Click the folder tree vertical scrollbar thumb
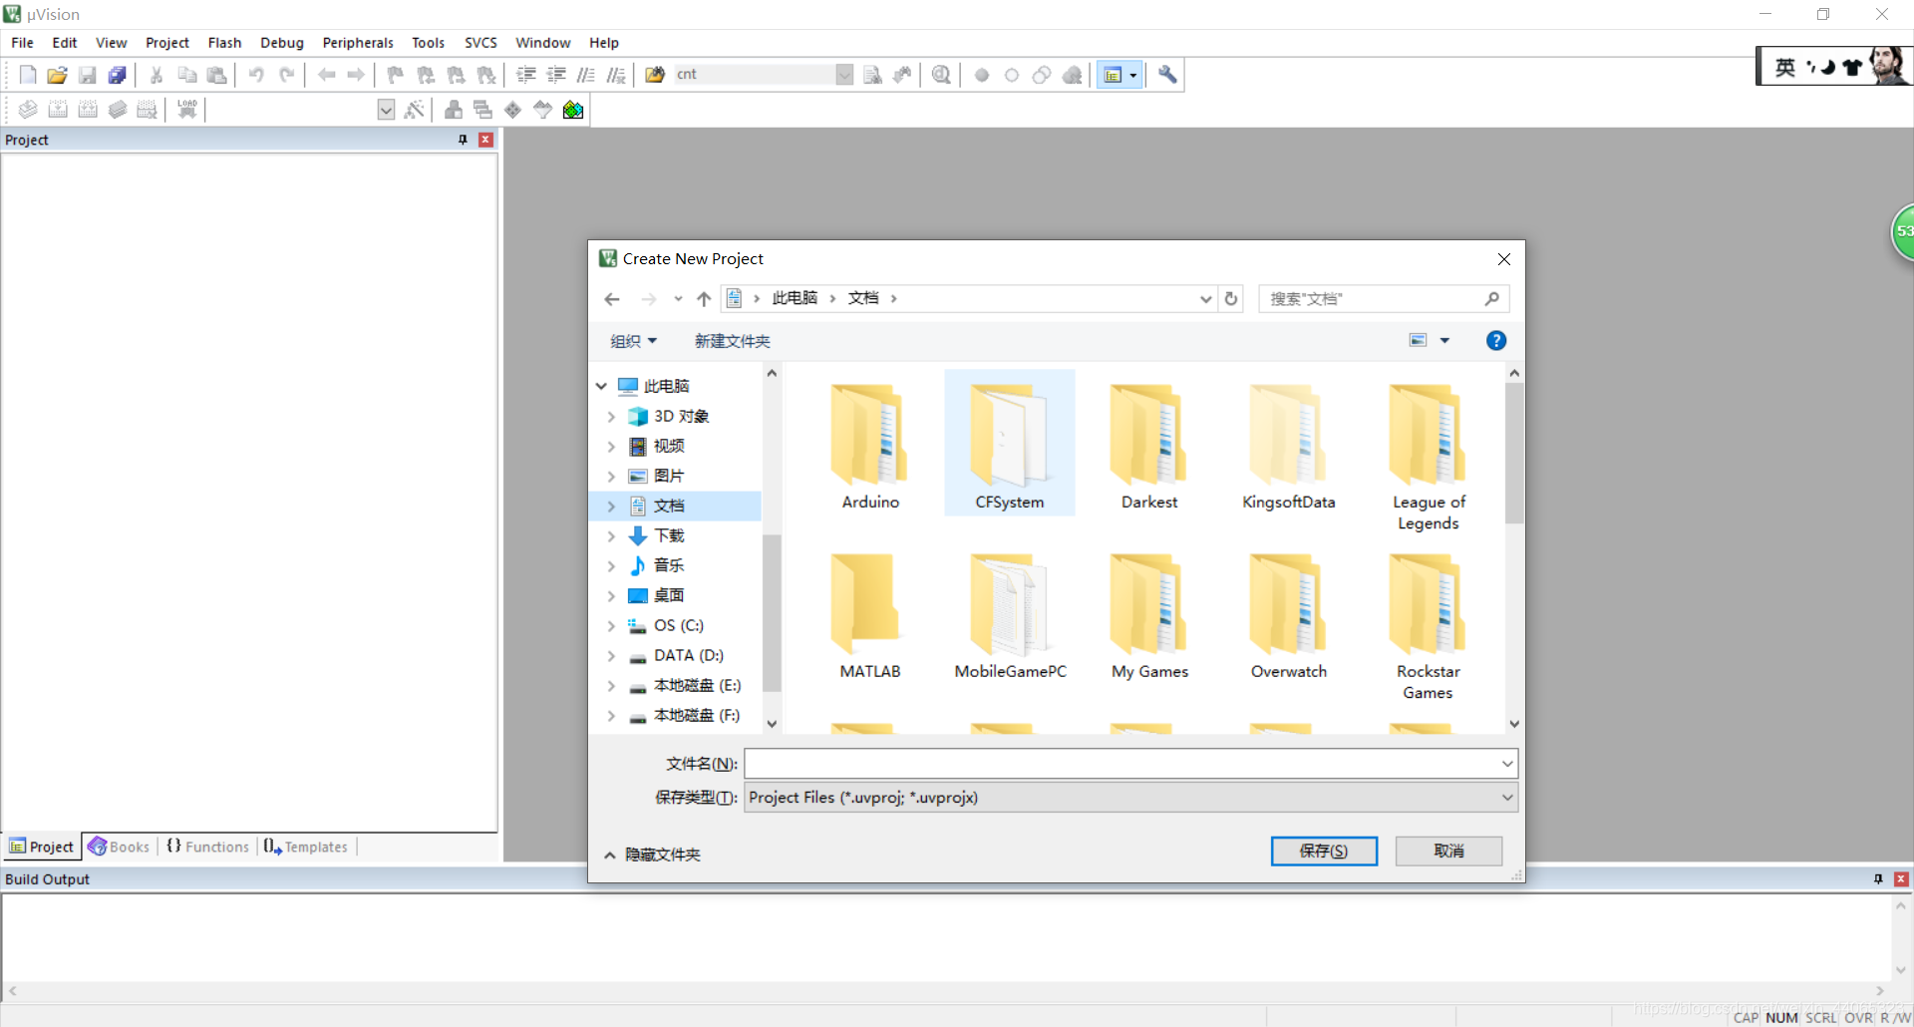 pyautogui.click(x=772, y=613)
